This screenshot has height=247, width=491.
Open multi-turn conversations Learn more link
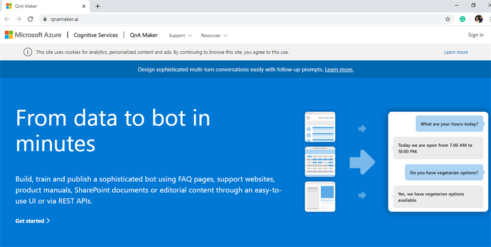(339, 70)
